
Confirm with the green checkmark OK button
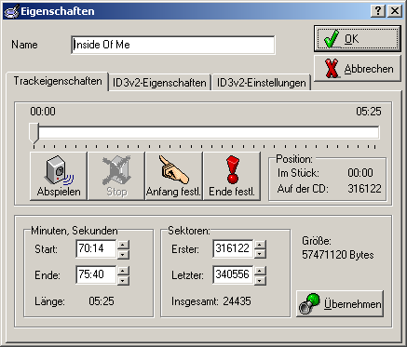coord(357,39)
